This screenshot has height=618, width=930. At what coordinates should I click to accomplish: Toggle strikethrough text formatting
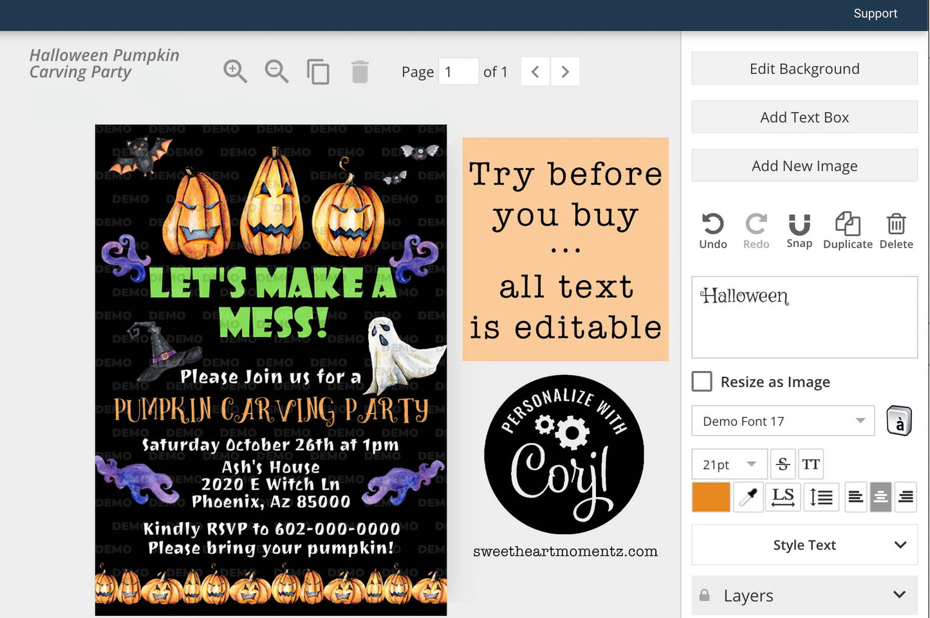(x=783, y=464)
